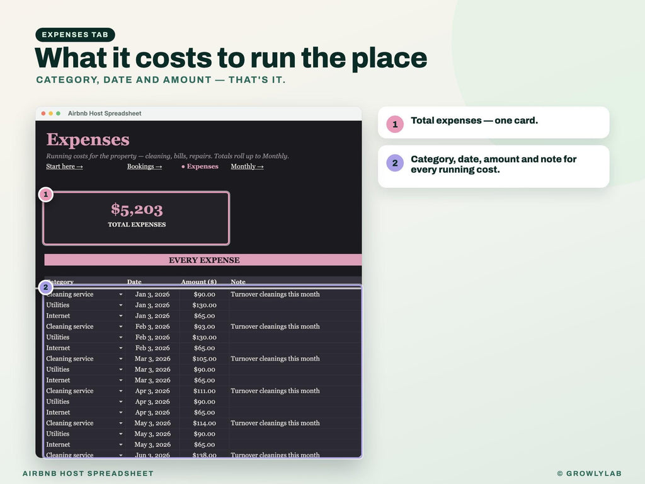Select the EVERY EXPENSE pink header bar
Image resolution: width=645 pixels, height=484 pixels.
click(x=203, y=260)
